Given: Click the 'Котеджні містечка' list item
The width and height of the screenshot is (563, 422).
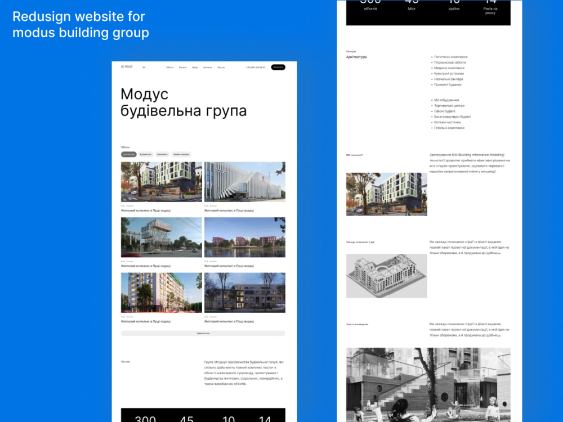Looking at the screenshot, I should pyautogui.click(x=447, y=122).
